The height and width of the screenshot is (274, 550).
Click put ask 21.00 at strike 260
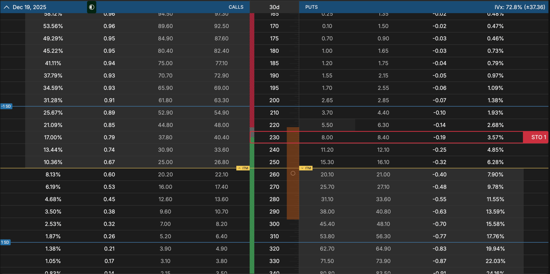point(383,174)
